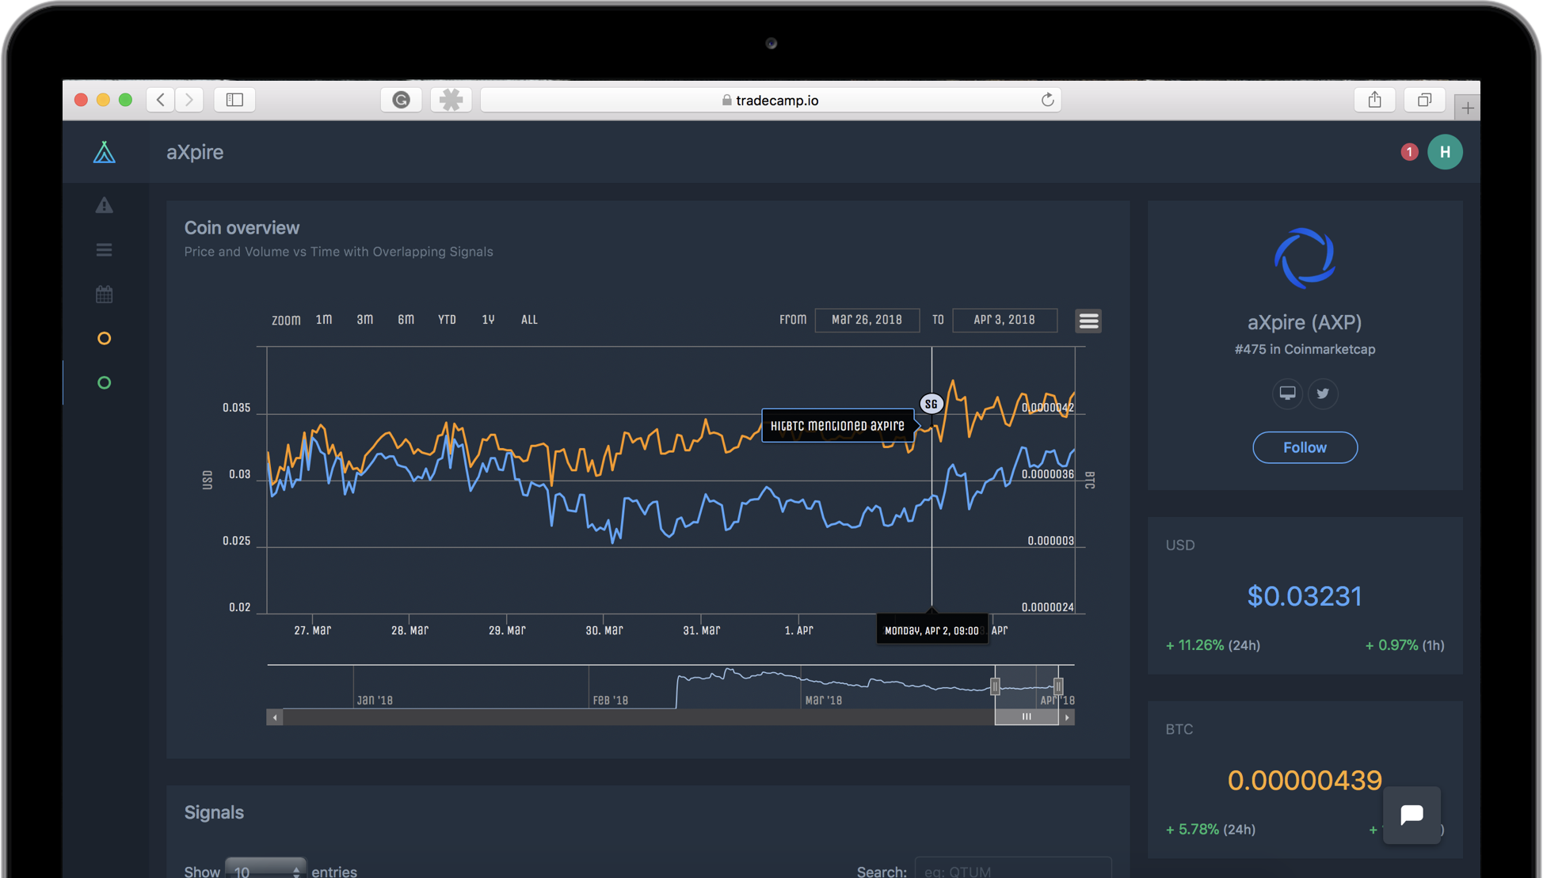Set chart zoom to 1m
Image resolution: width=1543 pixels, height=878 pixels.
[x=324, y=320]
